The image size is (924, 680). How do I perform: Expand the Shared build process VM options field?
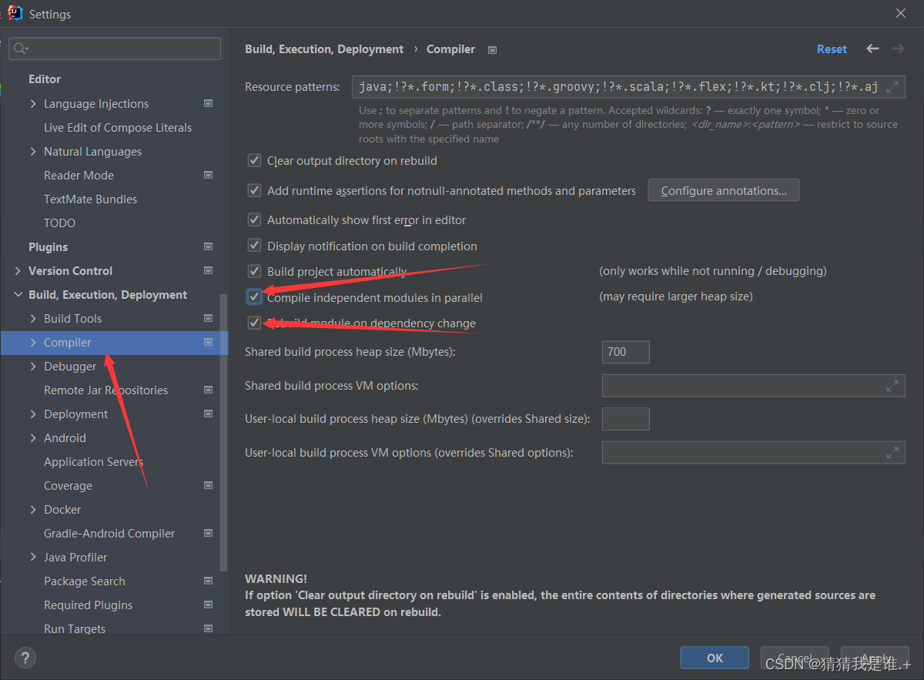point(892,386)
